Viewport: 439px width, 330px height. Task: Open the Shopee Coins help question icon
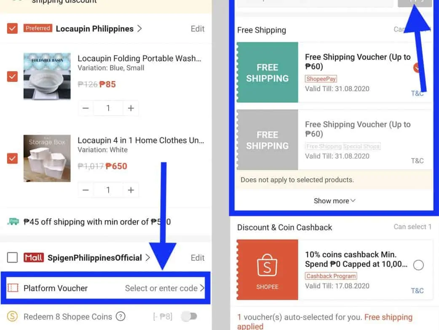coord(120,316)
